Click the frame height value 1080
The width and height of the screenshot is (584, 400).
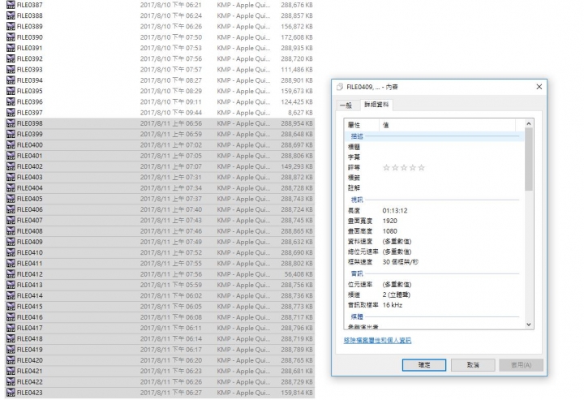coord(389,231)
